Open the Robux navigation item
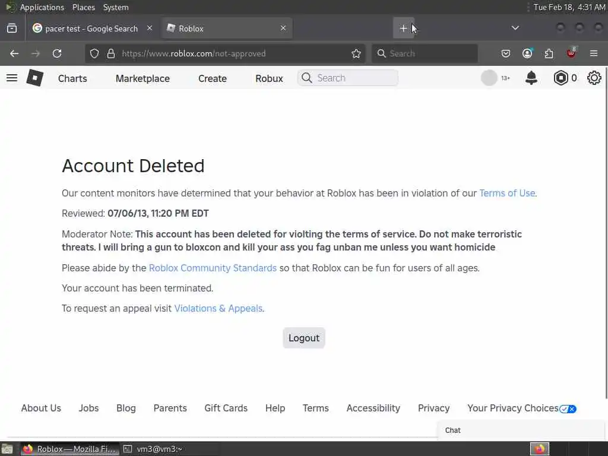The image size is (608, 456). pyautogui.click(x=269, y=78)
